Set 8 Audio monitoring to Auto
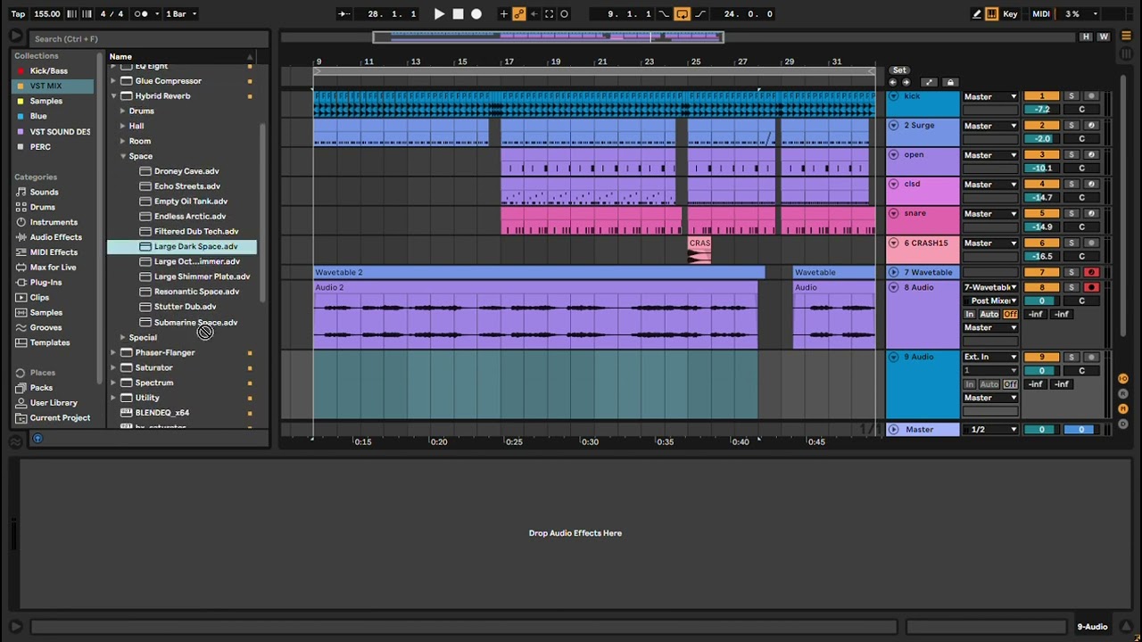Image resolution: width=1142 pixels, height=642 pixels. click(989, 314)
